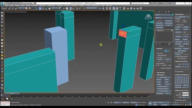Select Element sub-object level icon

[168, 51]
